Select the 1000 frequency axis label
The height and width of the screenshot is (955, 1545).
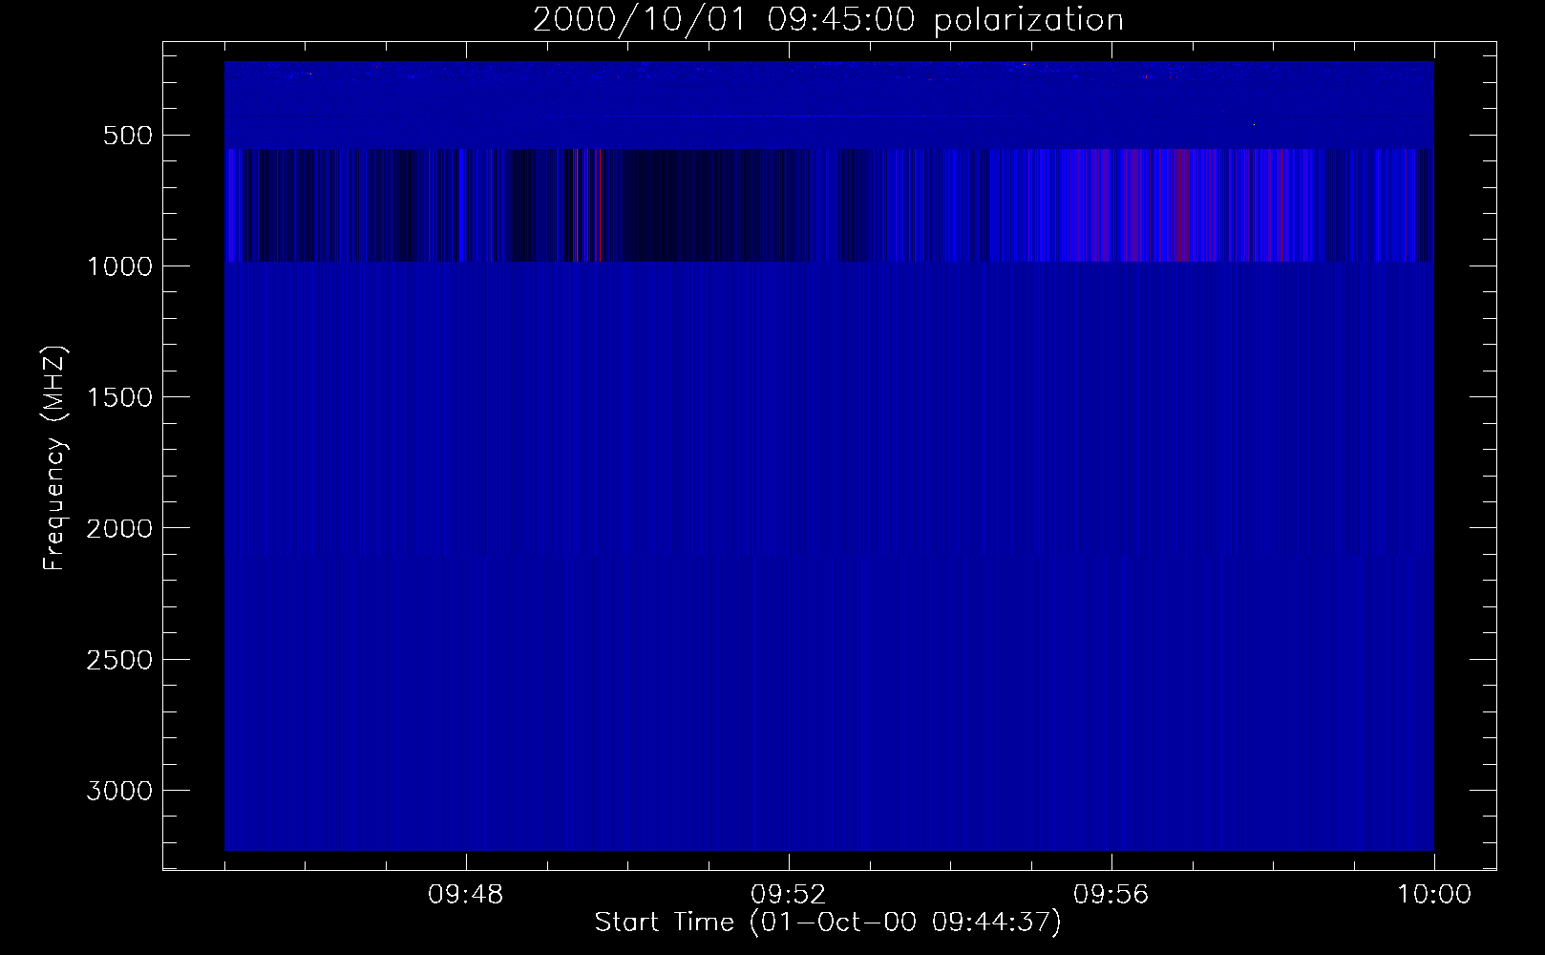pos(119,266)
